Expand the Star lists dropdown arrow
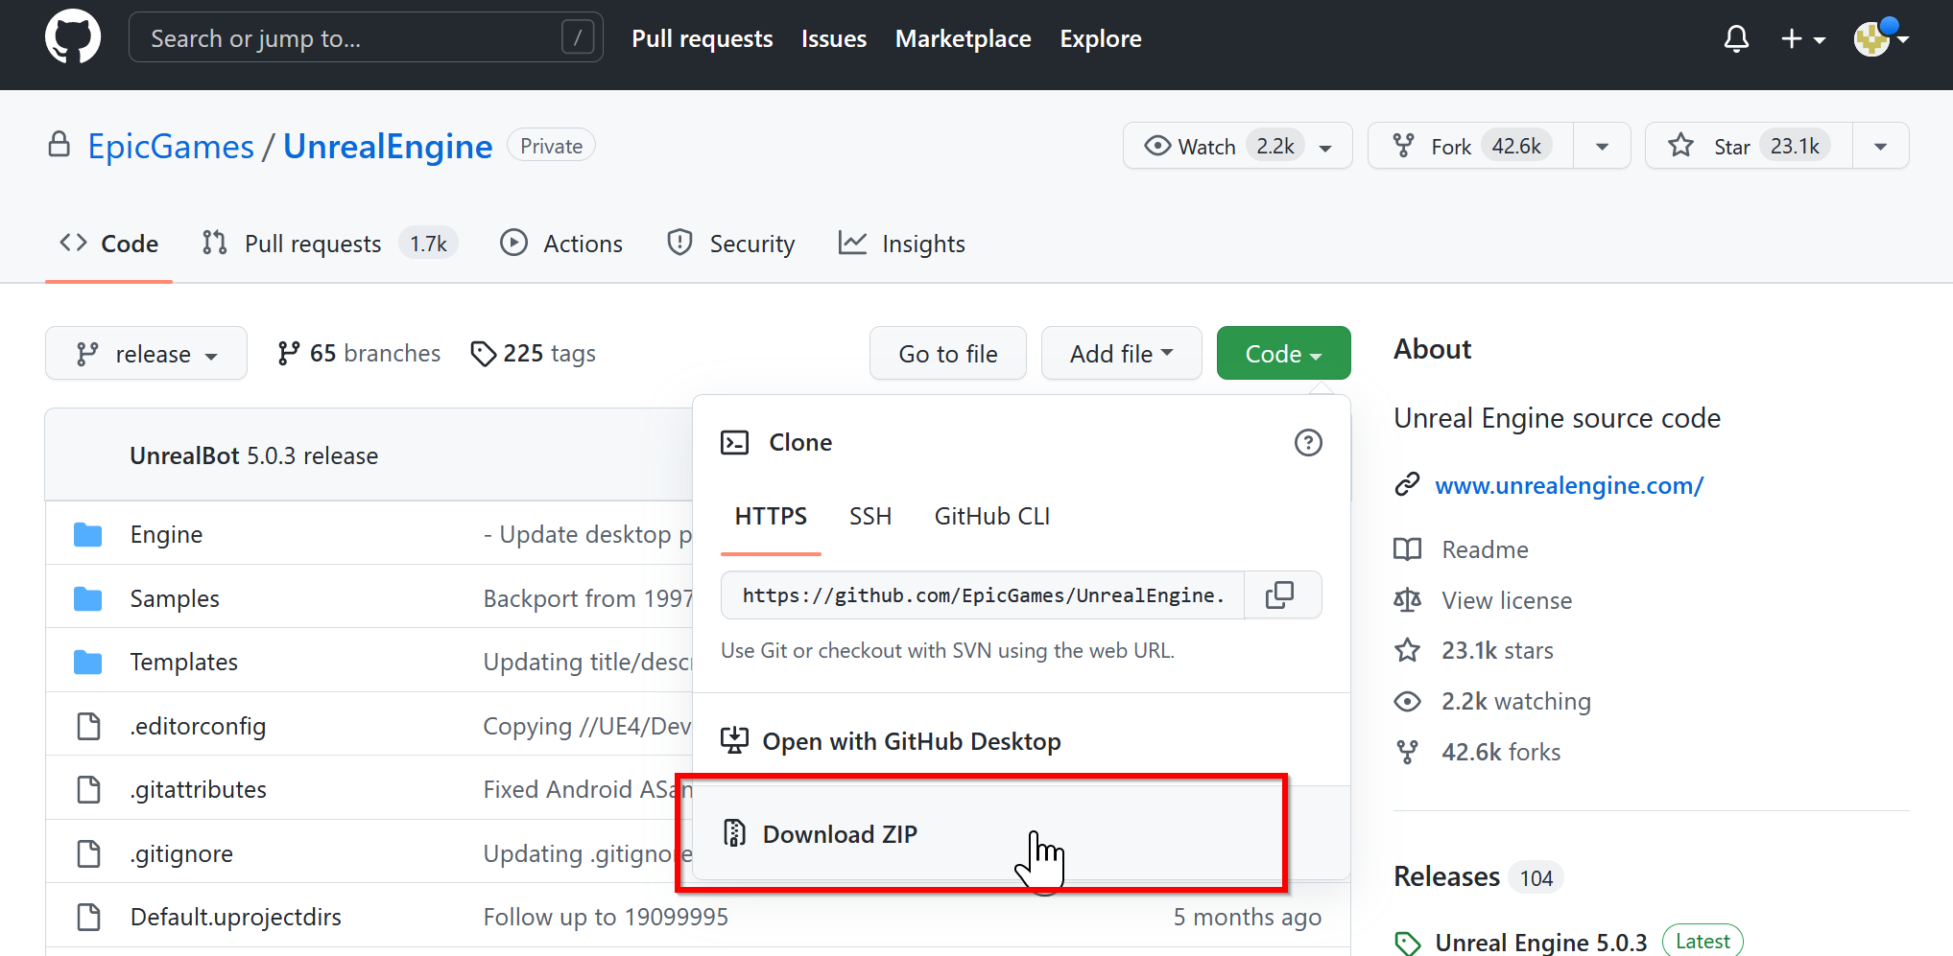 (x=1880, y=147)
